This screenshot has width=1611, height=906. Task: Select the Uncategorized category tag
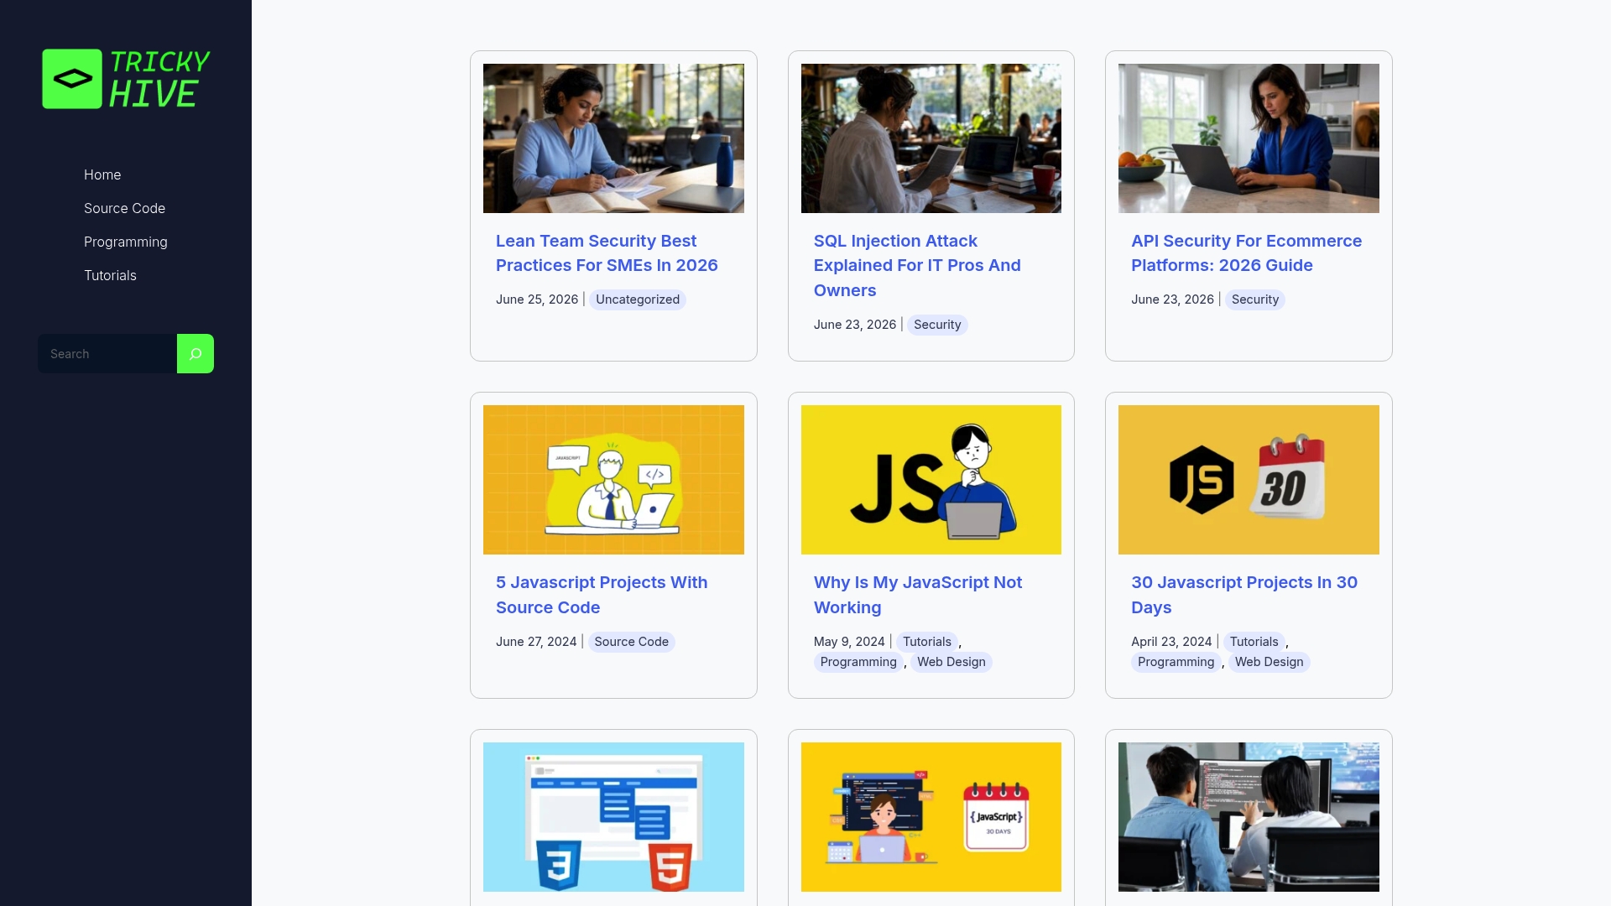point(638,299)
